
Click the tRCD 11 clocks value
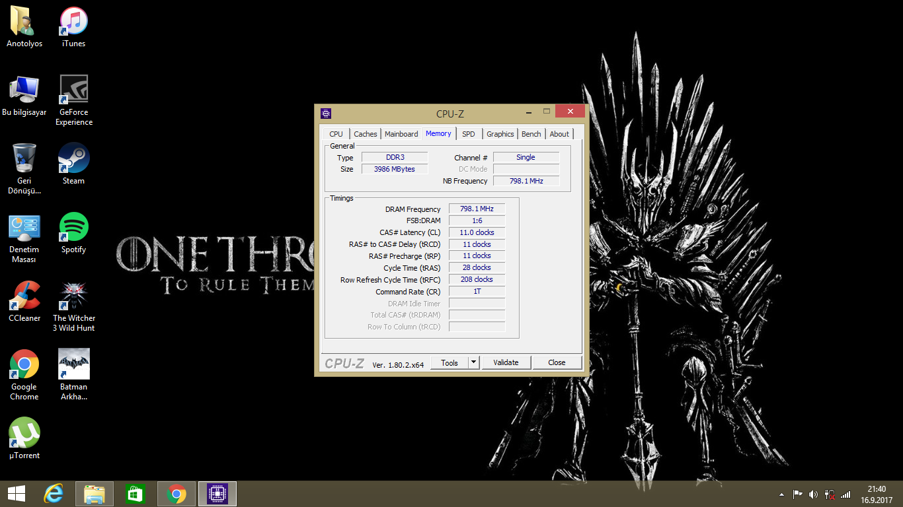click(477, 244)
